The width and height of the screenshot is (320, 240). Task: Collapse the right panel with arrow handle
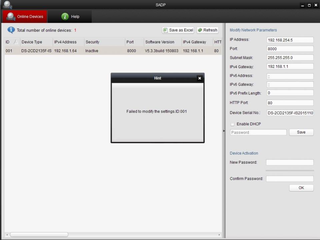tap(224, 131)
